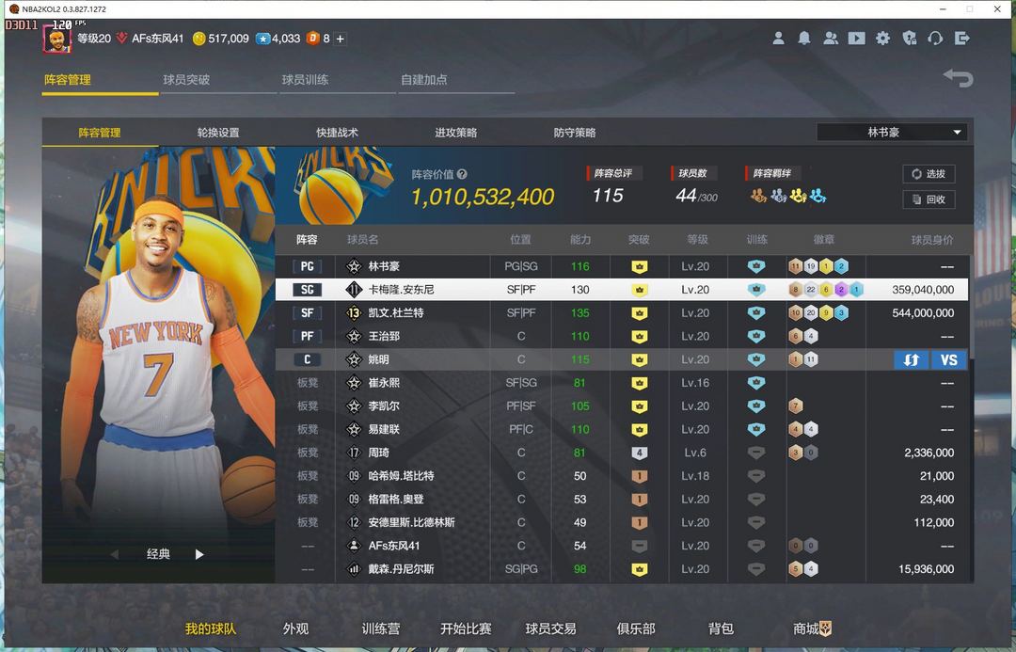Open the 进攻策略 tab

tap(455, 133)
